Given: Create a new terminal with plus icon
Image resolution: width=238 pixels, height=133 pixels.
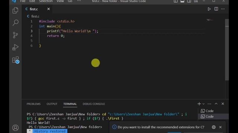Looking at the screenshot, I should (x=199, y=104).
